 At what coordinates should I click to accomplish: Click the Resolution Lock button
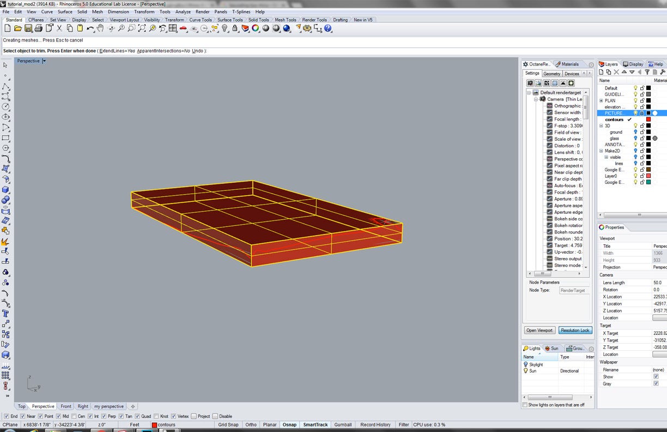575,330
